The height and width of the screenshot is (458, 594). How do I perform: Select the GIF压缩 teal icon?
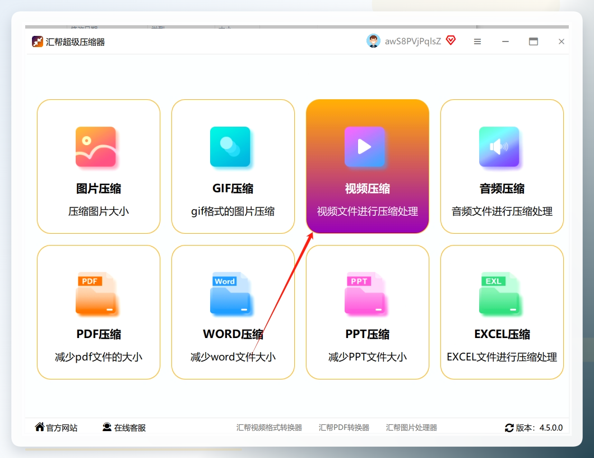point(230,147)
